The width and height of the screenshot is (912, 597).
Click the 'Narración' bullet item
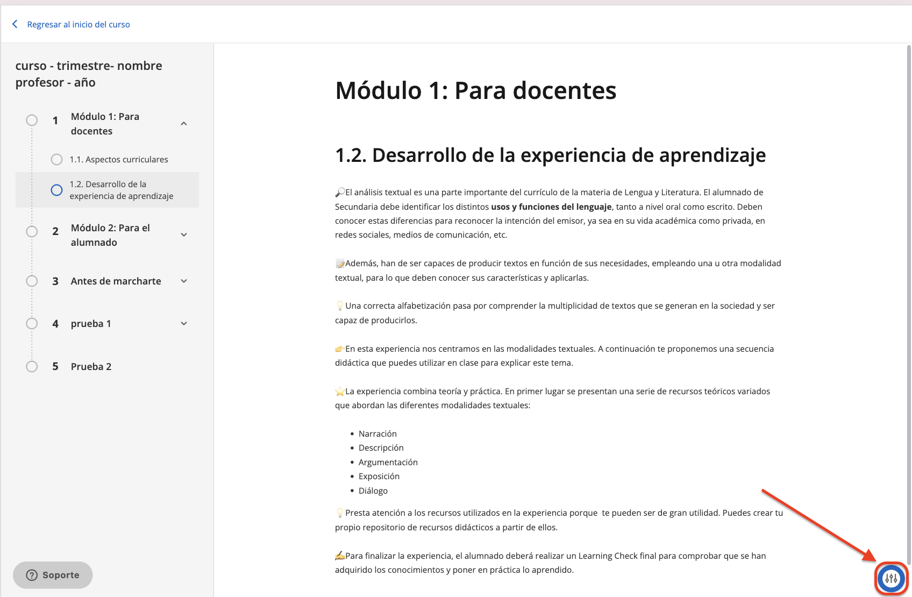377,433
